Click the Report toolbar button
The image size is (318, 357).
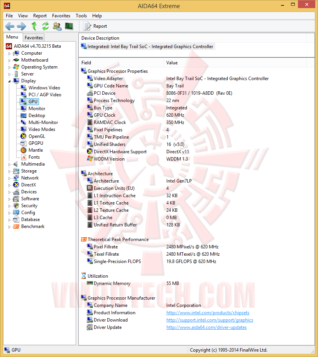[x=95, y=26]
